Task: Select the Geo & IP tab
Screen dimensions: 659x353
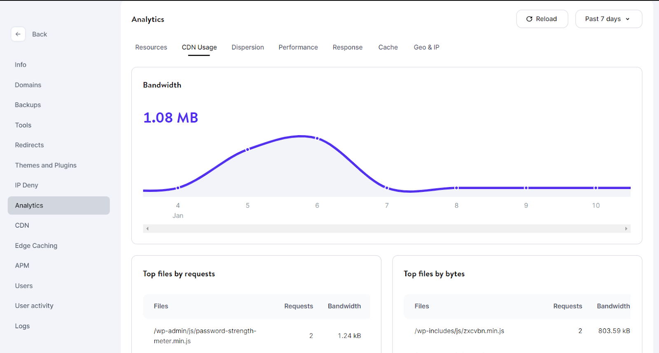Action: (x=426, y=47)
